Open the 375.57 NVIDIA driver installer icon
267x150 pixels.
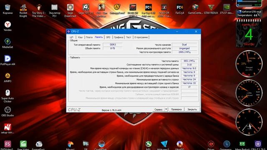point(227,9)
